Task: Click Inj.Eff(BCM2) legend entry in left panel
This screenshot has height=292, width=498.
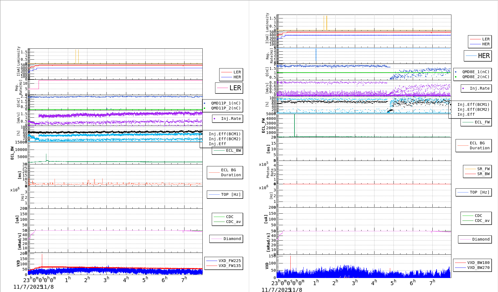Action: pos(224,139)
